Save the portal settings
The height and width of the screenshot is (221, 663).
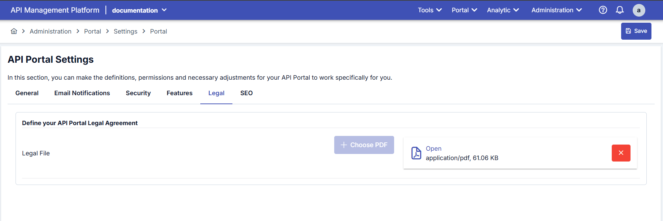636,31
